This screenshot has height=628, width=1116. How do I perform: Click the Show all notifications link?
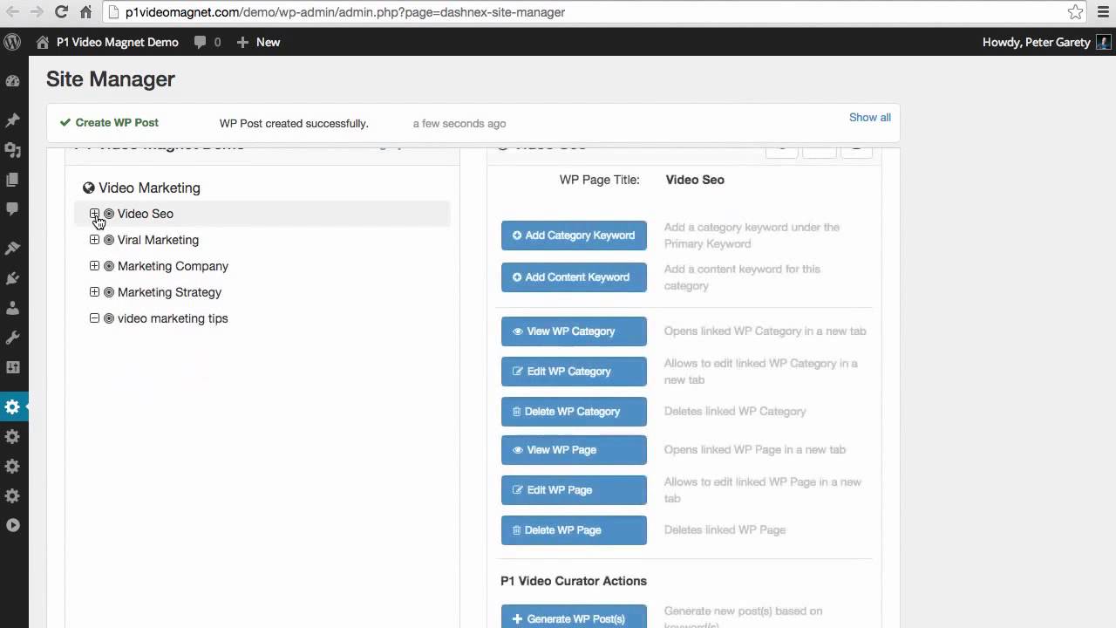coord(869,118)
